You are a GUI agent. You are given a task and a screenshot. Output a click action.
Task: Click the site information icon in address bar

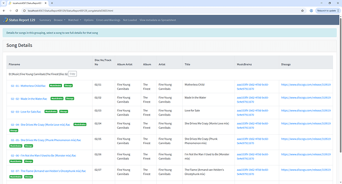(24, 11)
